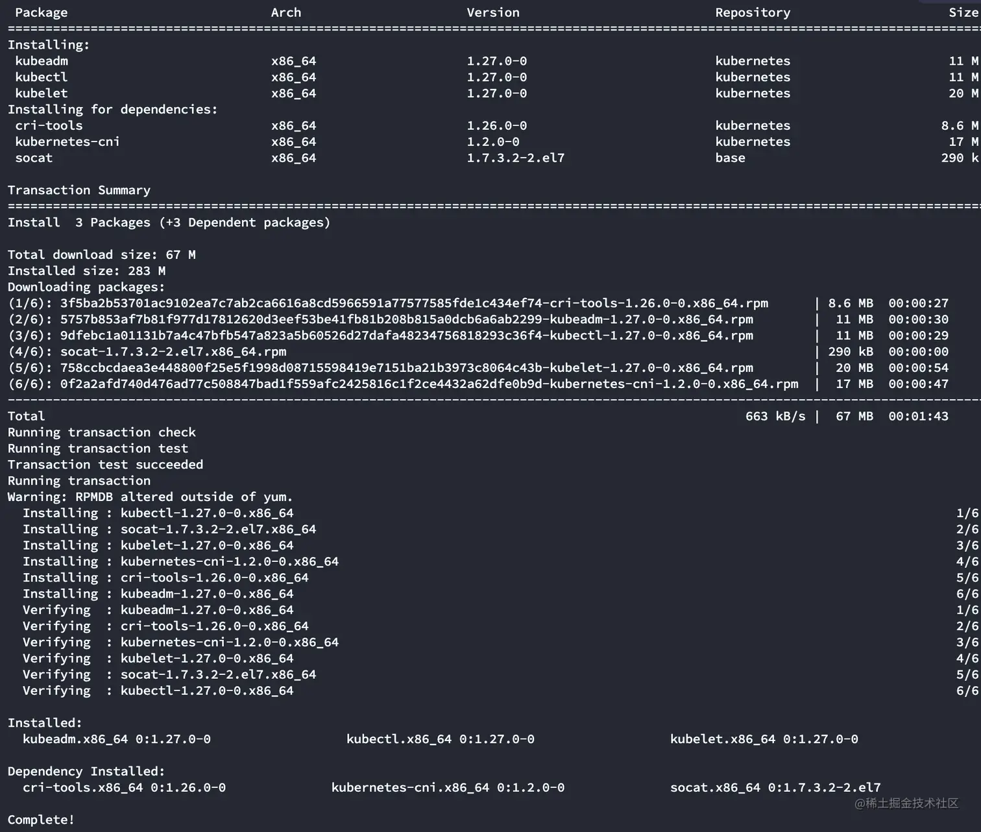The width and height of the screenshot is (981, 832).
Task: Click 'Installing : socat-1.7.3.2-2.el7.x86_64' line
Action: click(x=169, y=530)
